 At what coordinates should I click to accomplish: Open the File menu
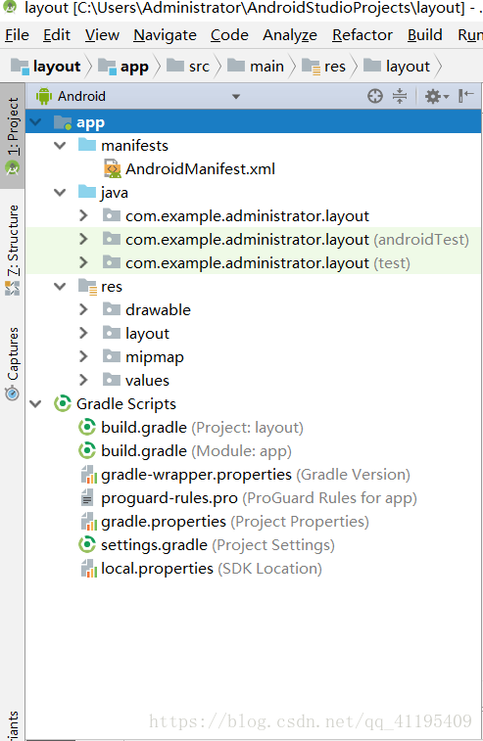coord(17,35)
